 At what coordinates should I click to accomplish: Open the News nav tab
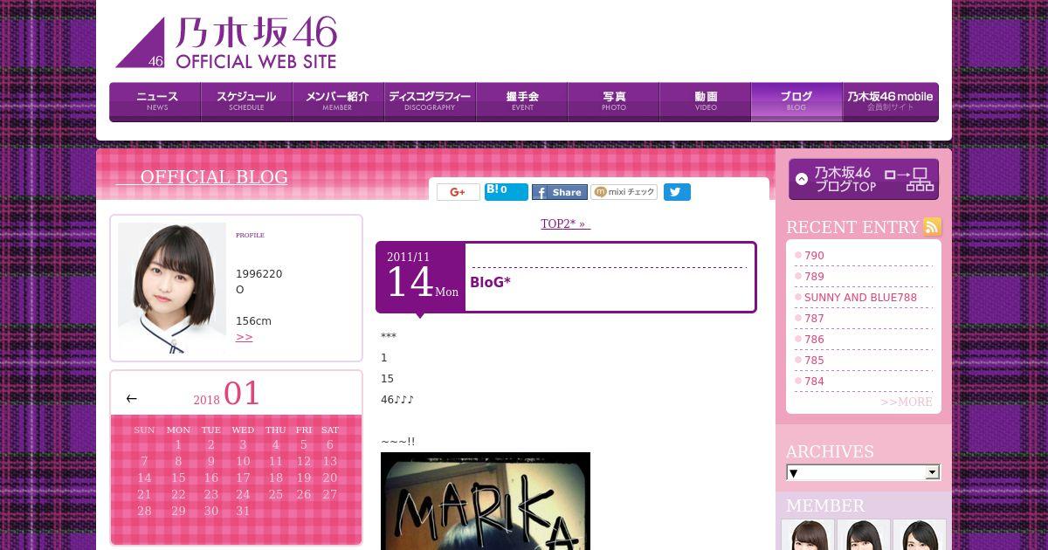[155, 101]
